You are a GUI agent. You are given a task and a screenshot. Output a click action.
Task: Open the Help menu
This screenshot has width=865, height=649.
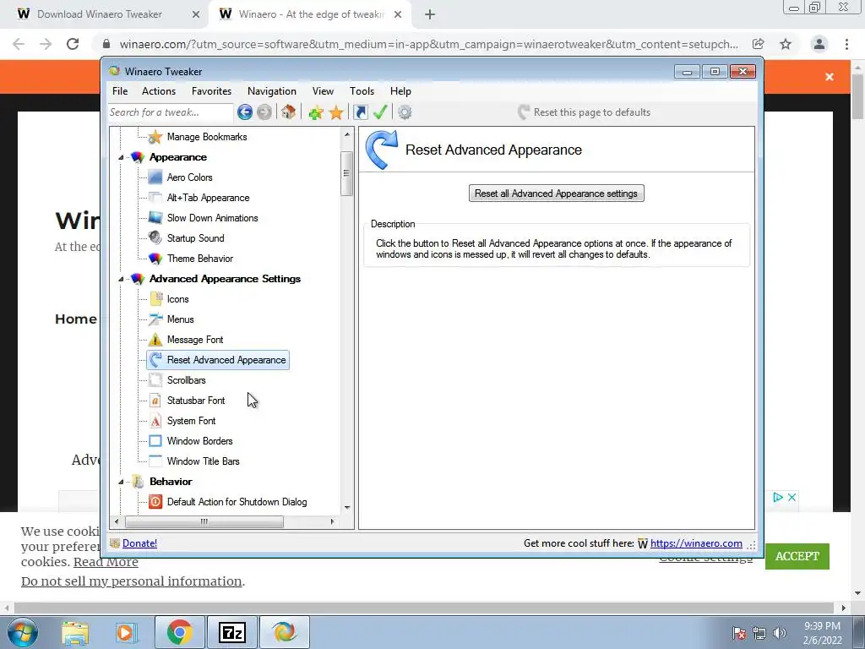tap(400, 91)
